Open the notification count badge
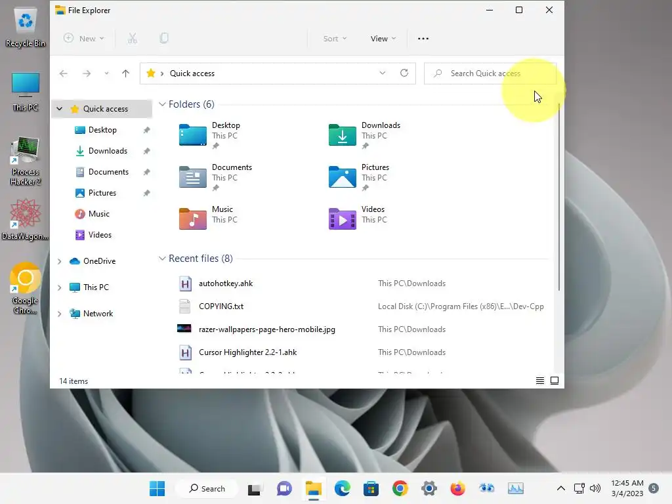Screen dimensions: 672x504 point(654,488)
